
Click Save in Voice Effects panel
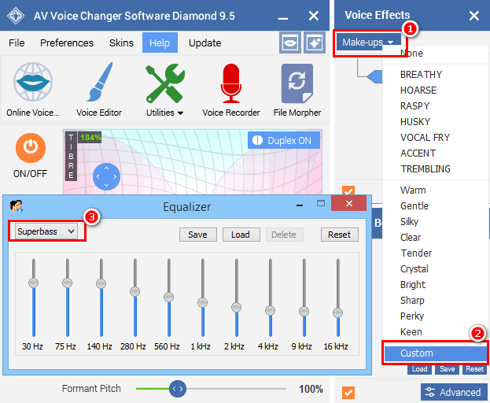[x=447, y=369]
